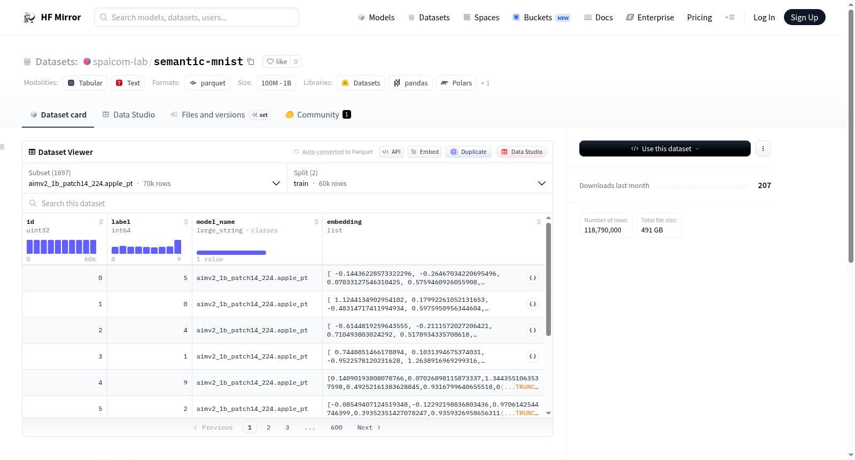Sort by the label column
The image size is (855, 460).
pos(186,222)
